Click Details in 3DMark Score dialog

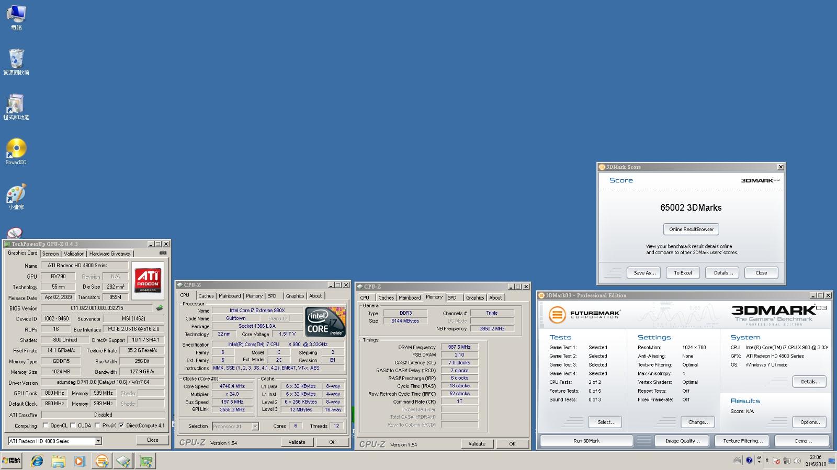click(723, 273)
